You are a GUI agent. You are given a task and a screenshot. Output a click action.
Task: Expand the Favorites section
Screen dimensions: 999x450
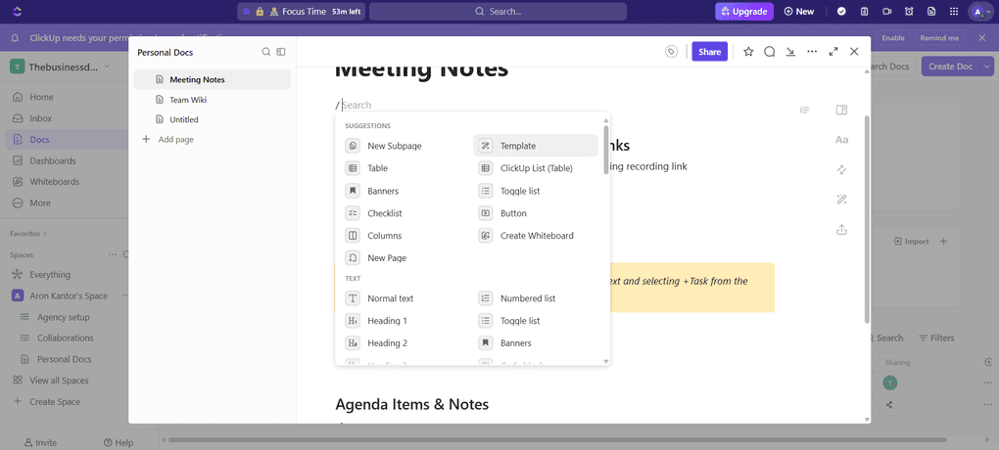28,234
